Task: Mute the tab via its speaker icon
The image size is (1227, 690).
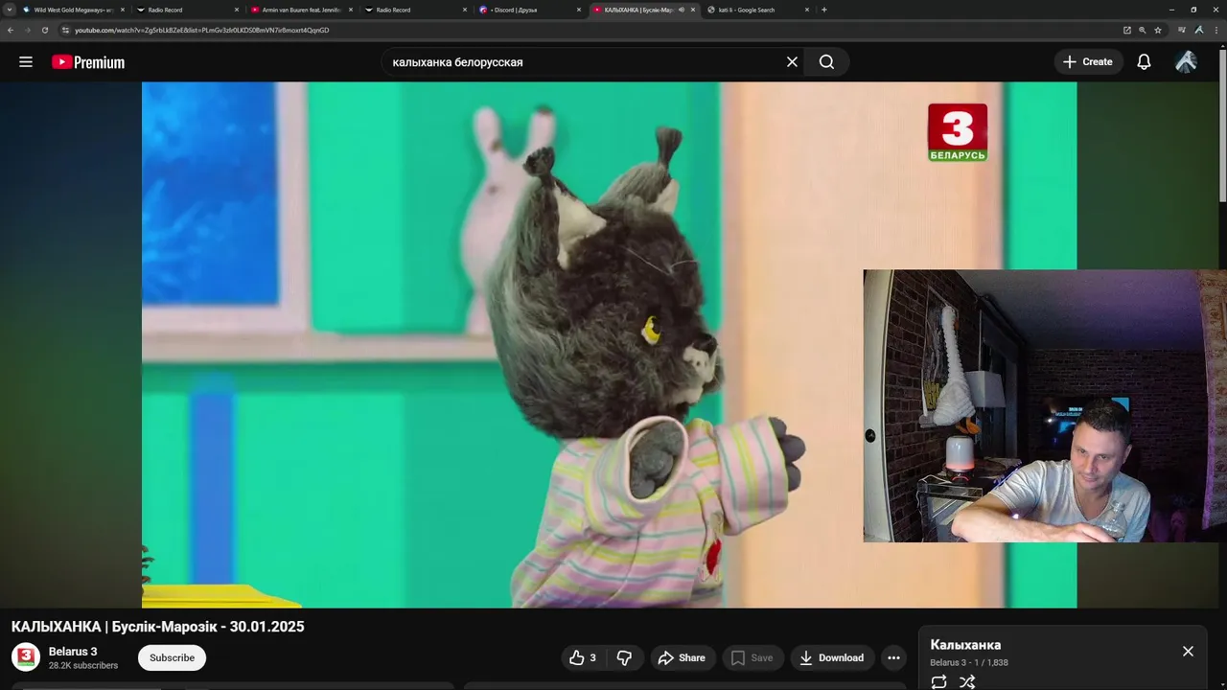Action: tap(682, 10)
